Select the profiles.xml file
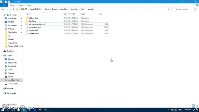Viewport: 199px width, 112px height. pyautogui.click(x=33, y=30)
